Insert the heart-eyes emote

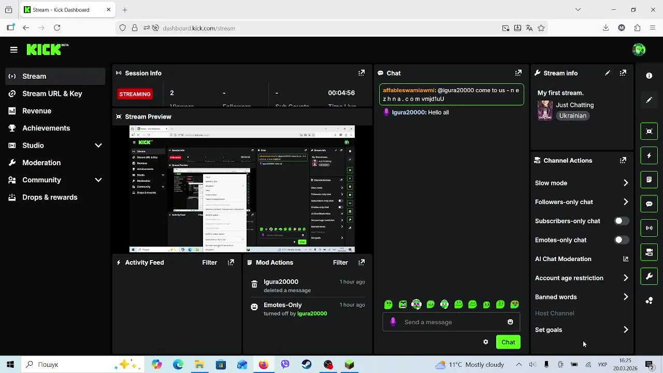(x=514, y=305)
